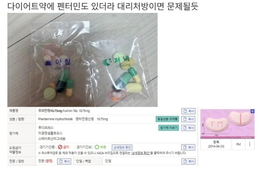Open 동일성분 의약품 same-ingredient drugs
The width and height of the screenshot is (264, 170).
(167, 119)
